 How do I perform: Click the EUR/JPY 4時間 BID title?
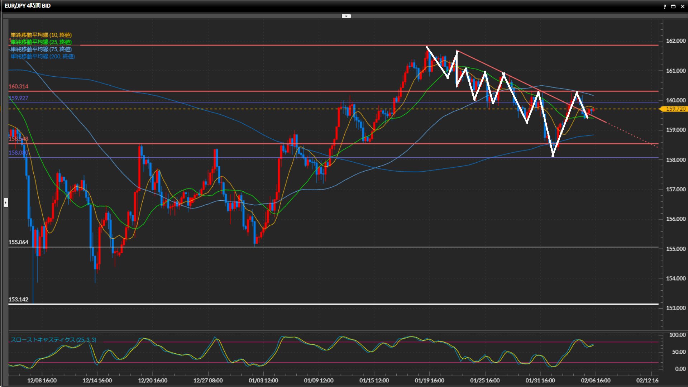(x=28, y=6)
